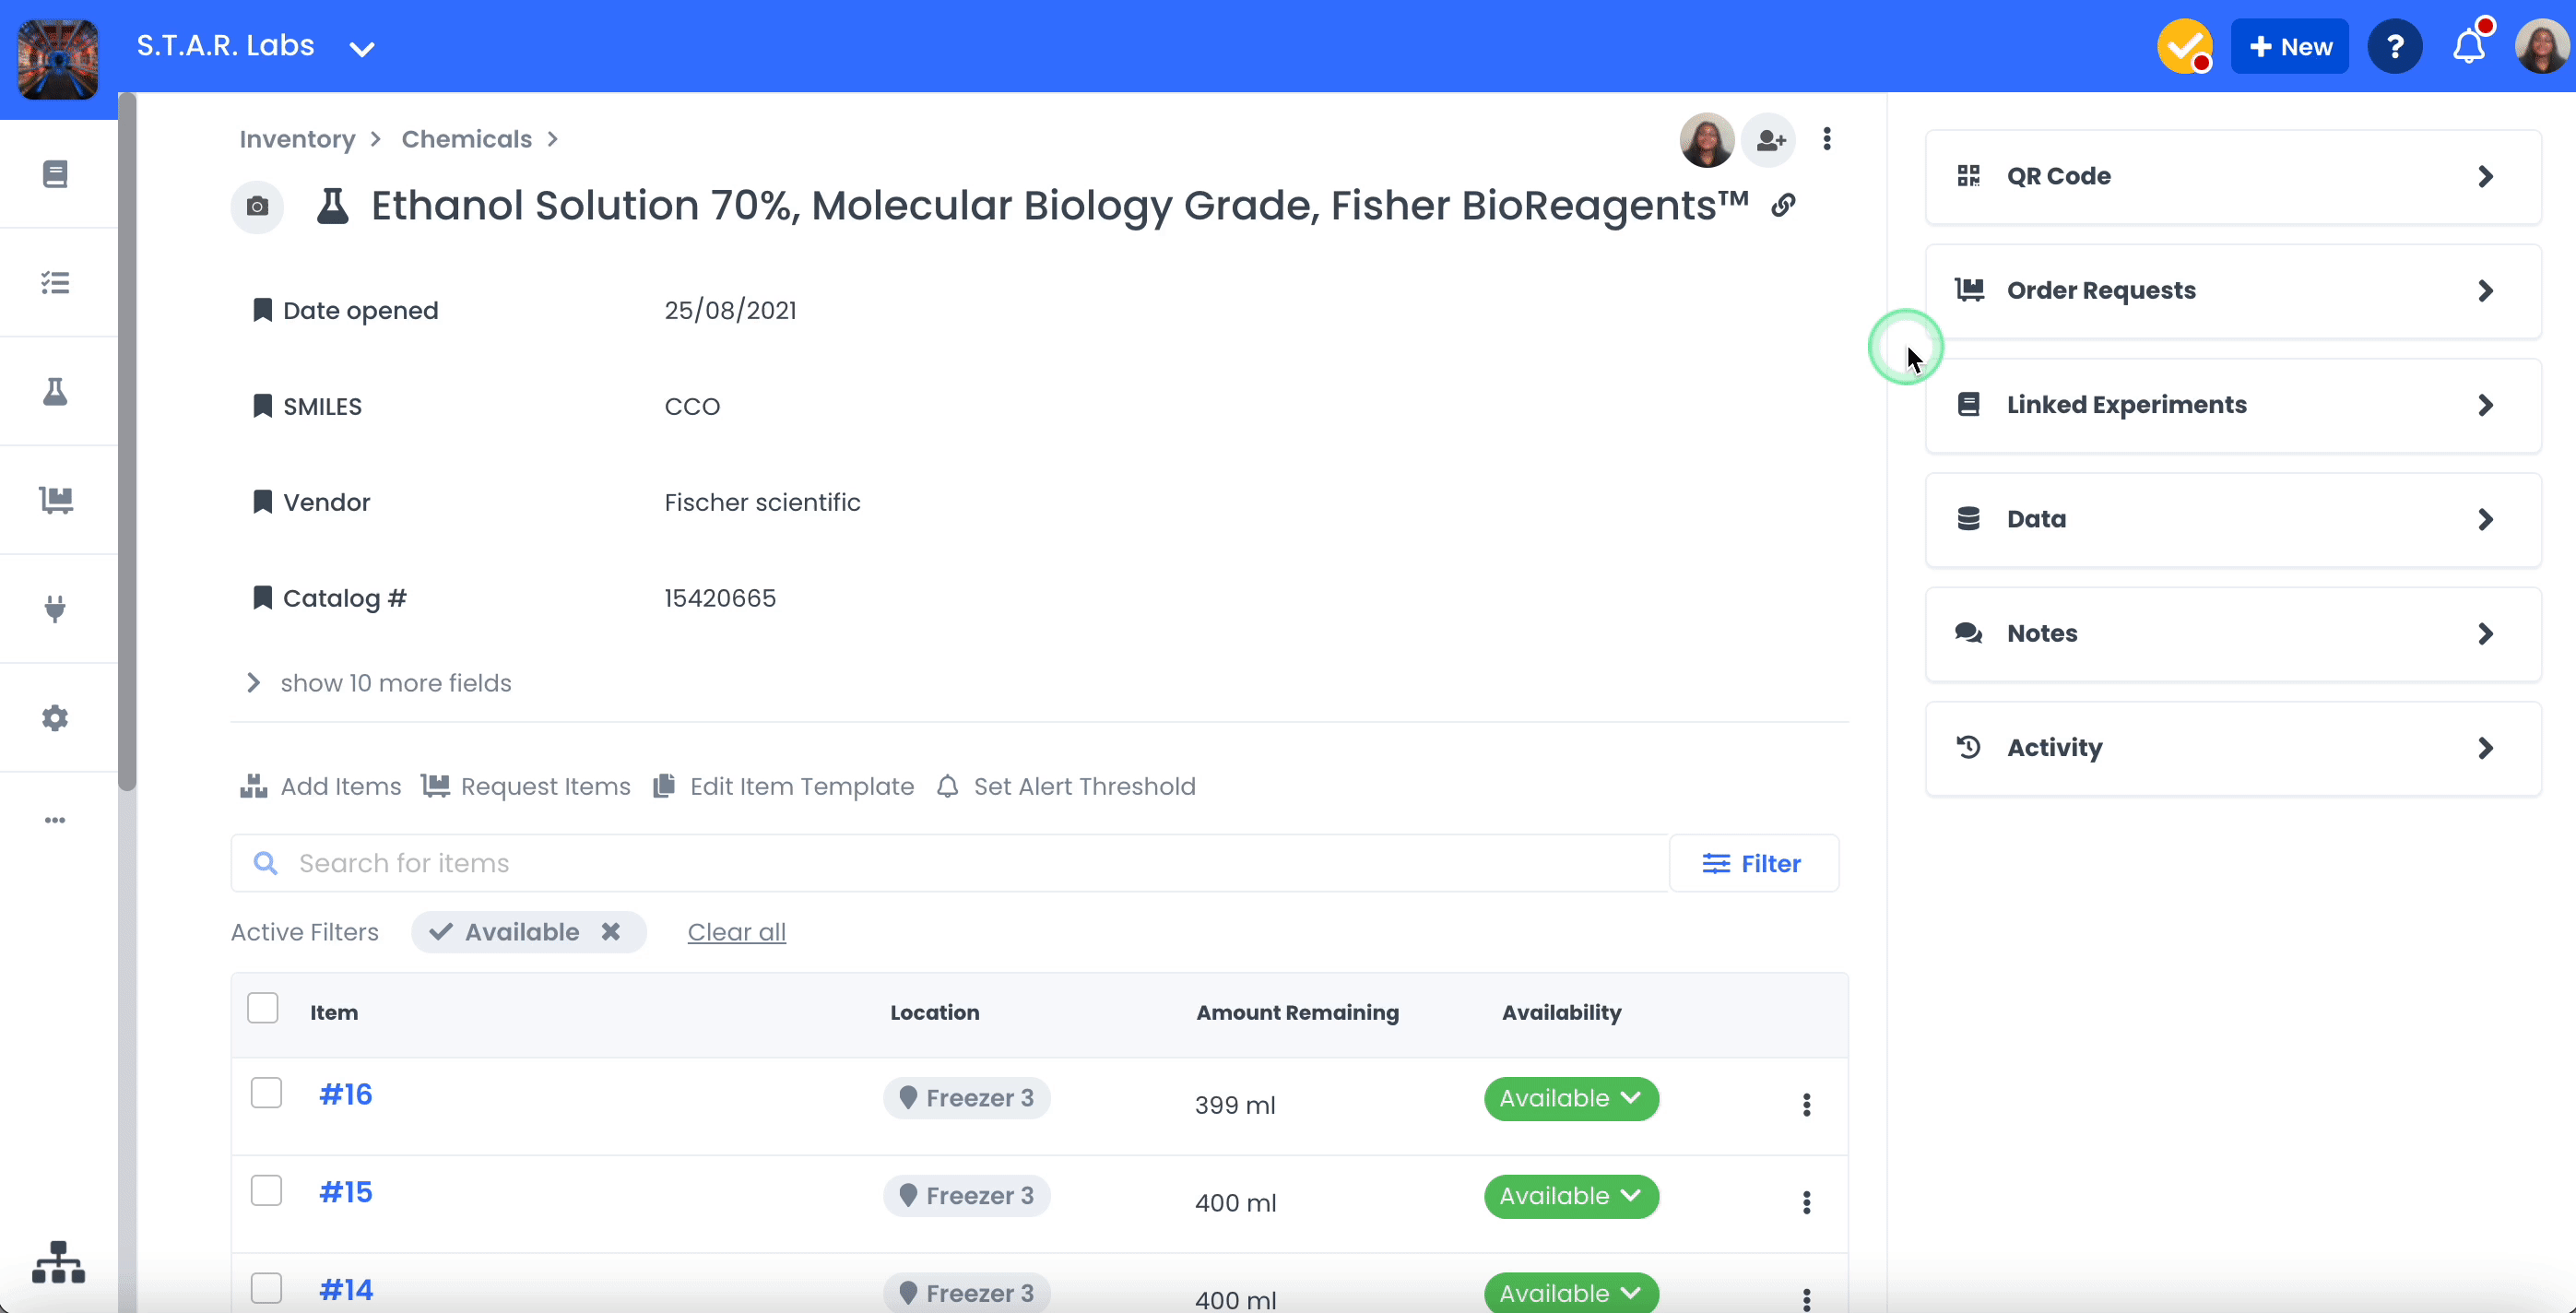This screenshot has width=2576, height=1313.
Task: Click the plug integrations icon in sidebar
Action: (55, 608)
